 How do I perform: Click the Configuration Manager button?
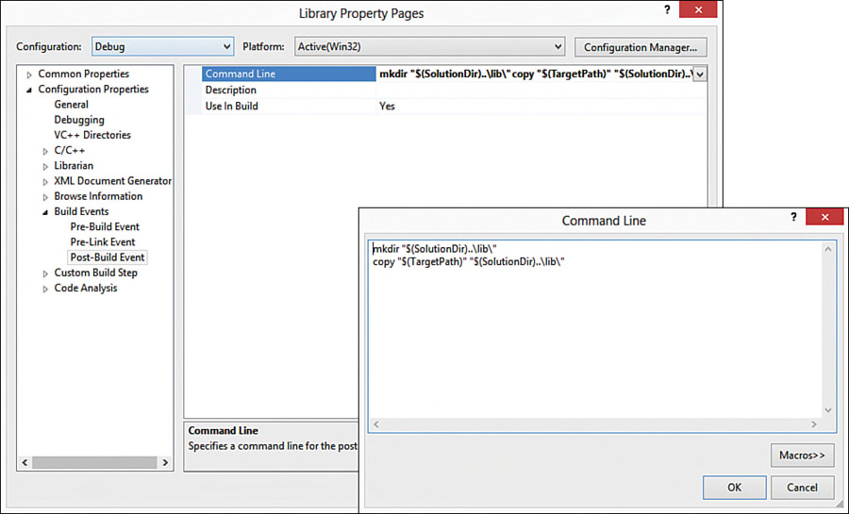click(x=640, y=47)
